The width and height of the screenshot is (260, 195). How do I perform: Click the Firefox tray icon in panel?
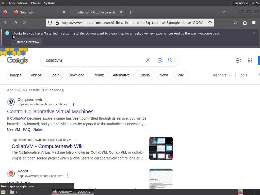point(240,192)
